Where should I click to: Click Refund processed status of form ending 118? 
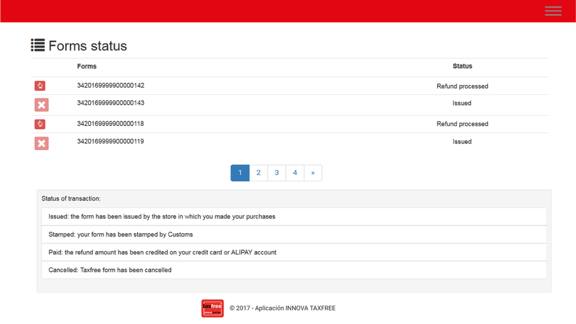(x=462, y=124)
